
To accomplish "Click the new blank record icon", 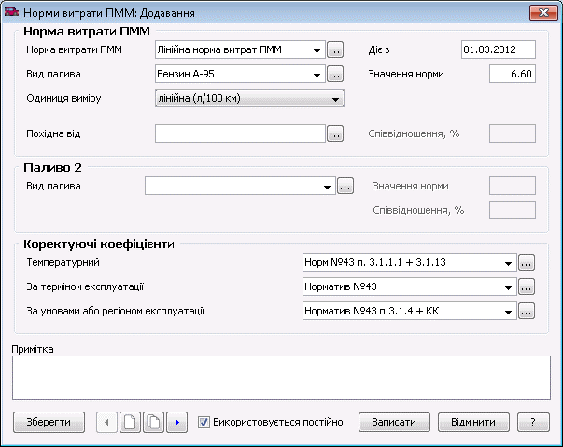I will tap(131, 422).
